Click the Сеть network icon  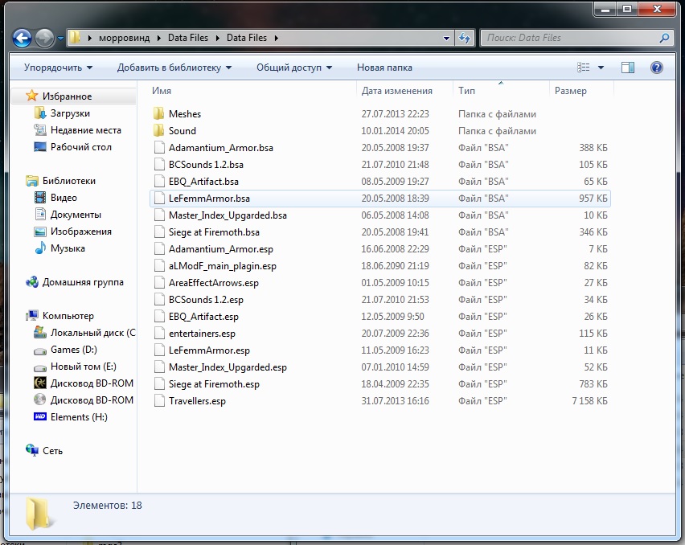(31, 450)
